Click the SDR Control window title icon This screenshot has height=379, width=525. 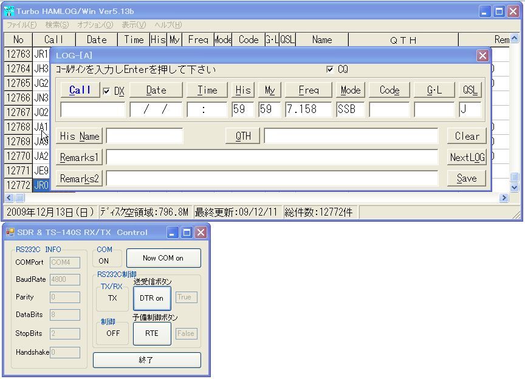click(x=10, y=232)
